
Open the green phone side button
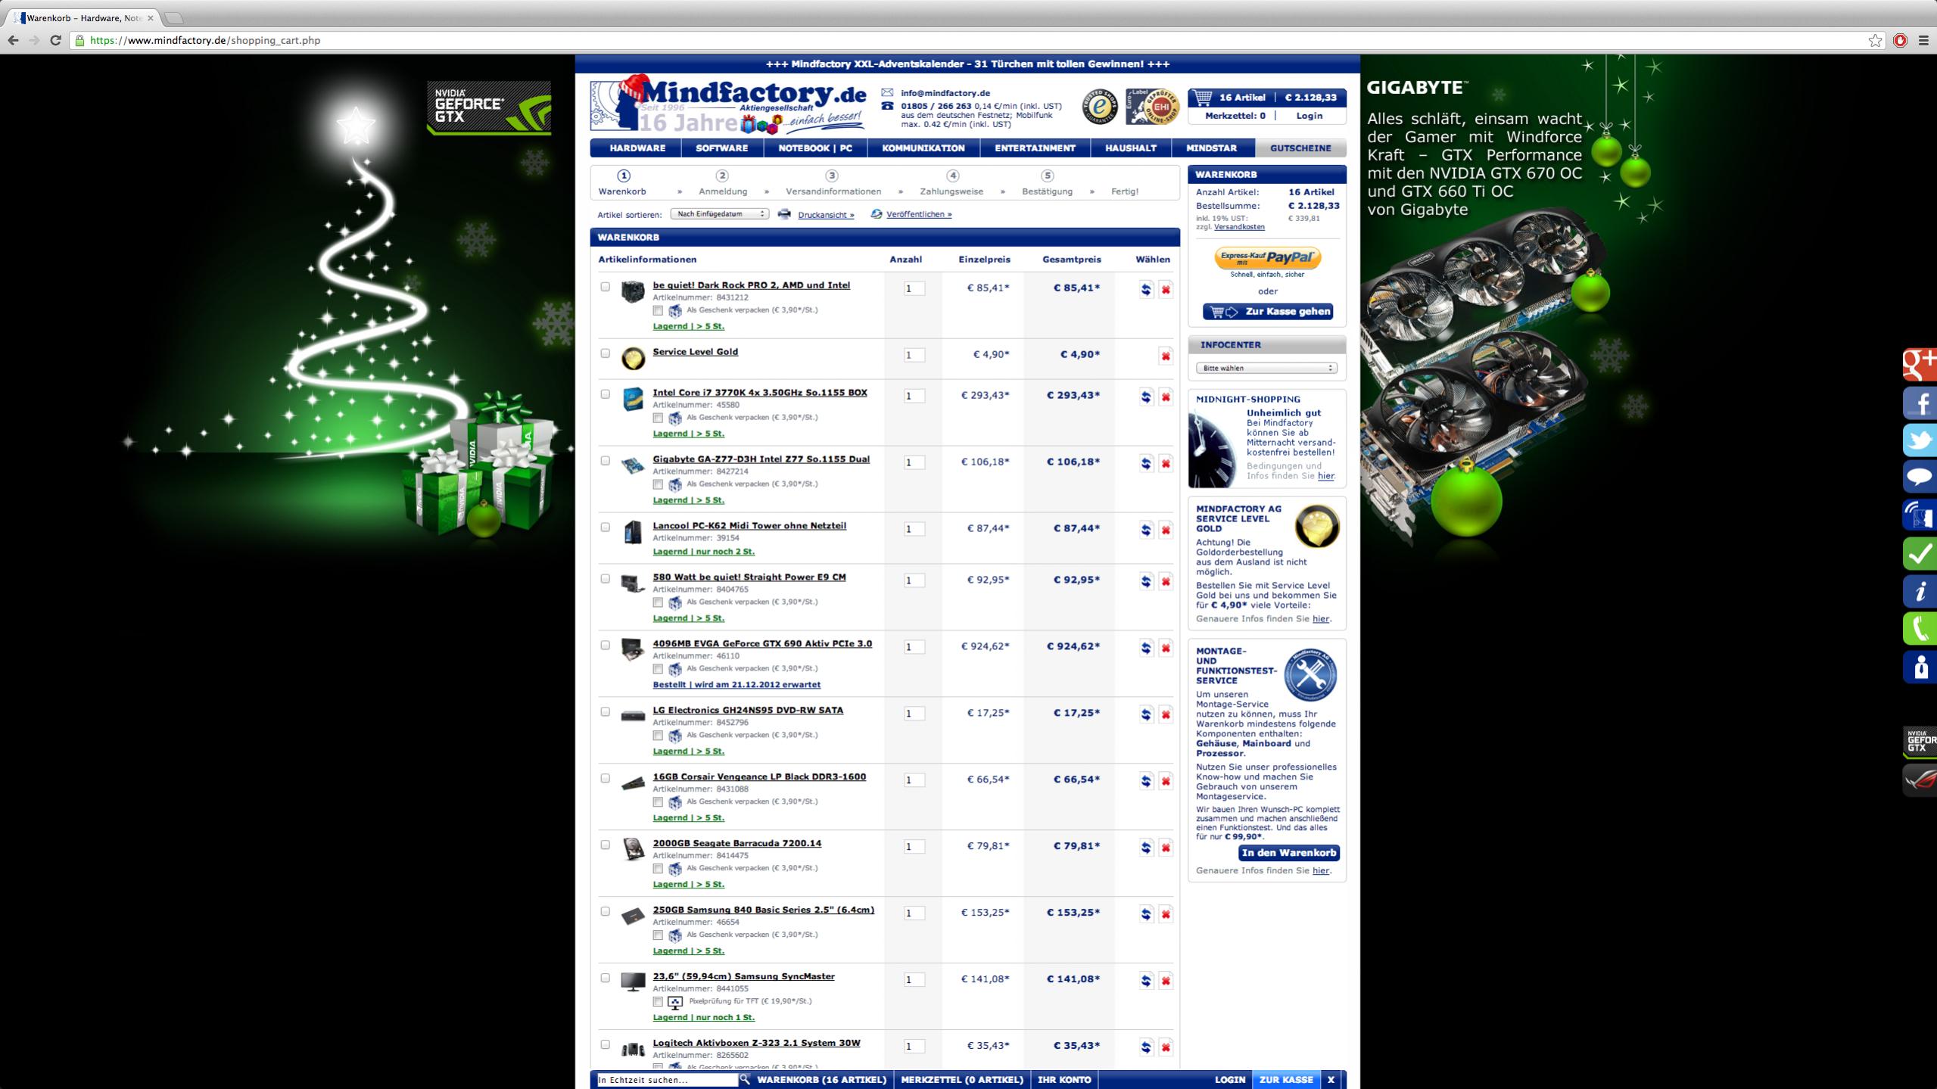pyautogui.click(x=1920, y=629)
